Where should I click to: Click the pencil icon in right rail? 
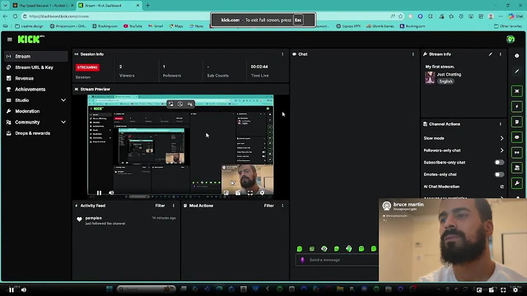[517, 71]
